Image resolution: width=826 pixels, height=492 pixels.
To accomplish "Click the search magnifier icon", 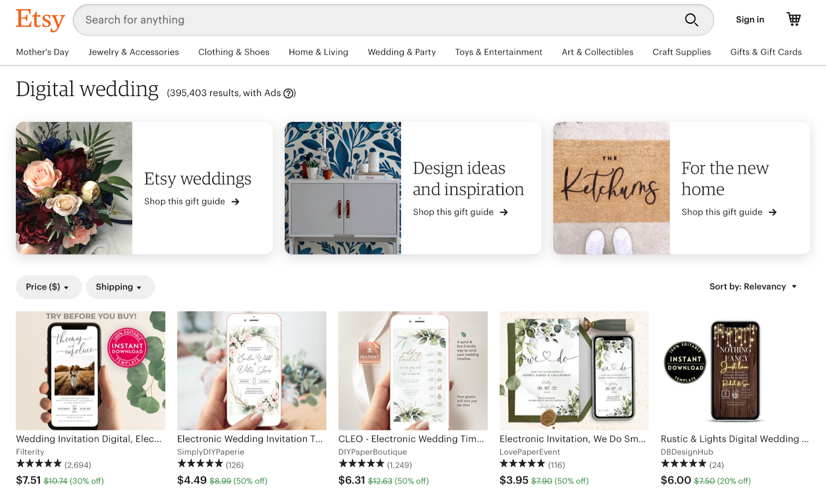I will (691, 20).
